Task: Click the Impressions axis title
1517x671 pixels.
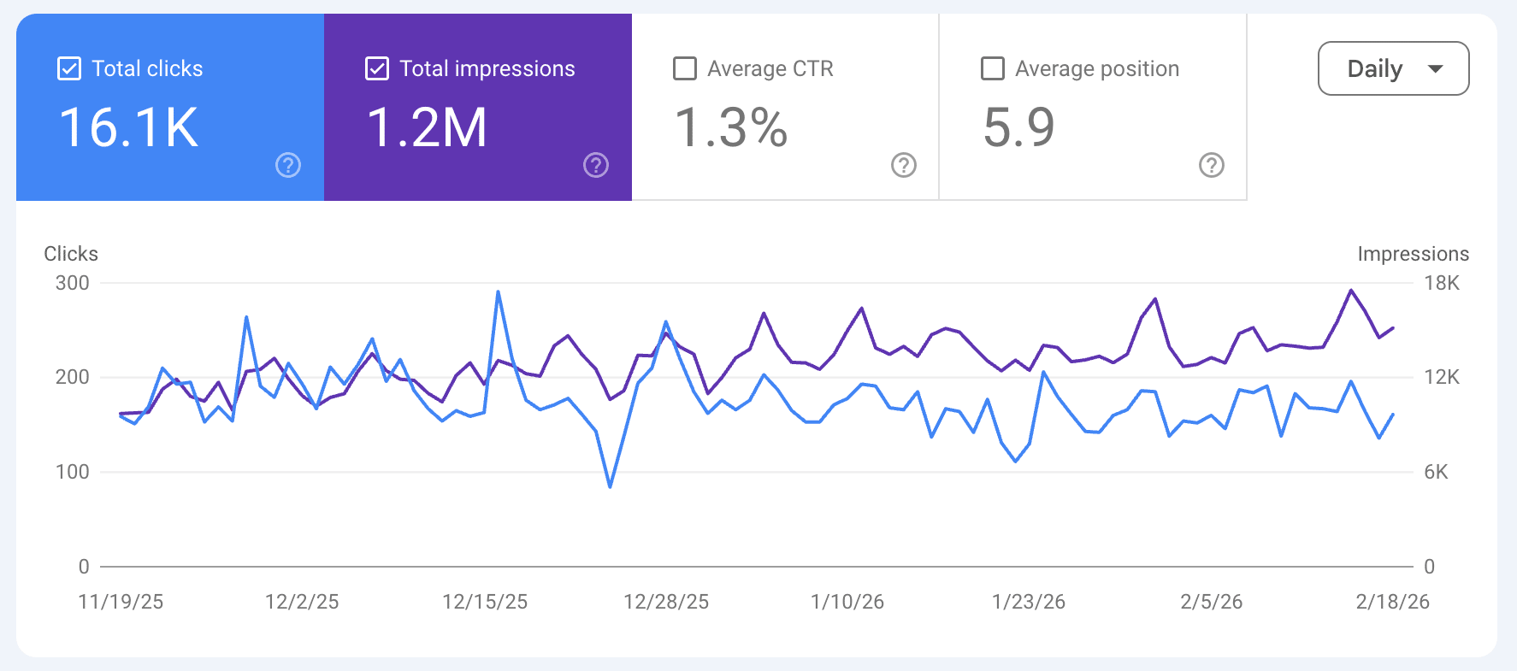Action: coord(1413,254)
